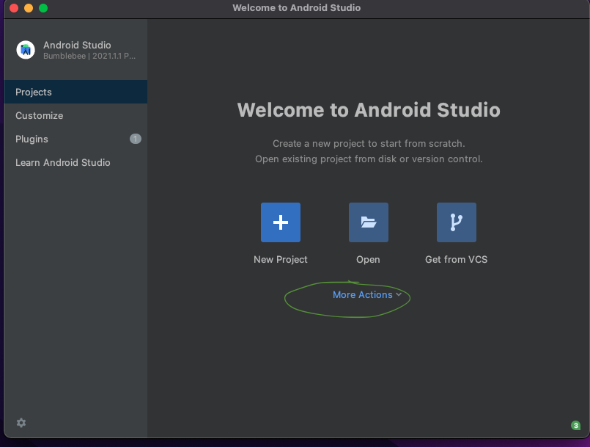Expand the More Actions dropdown
The image size is (590, 447).
click(x=367, y=295)
